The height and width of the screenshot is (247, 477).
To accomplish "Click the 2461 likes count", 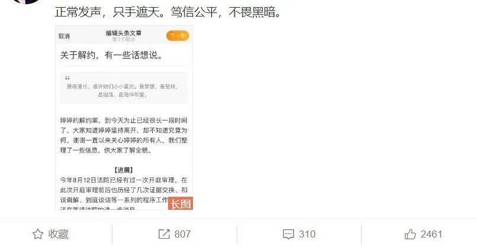I will [x=431, y=234].
